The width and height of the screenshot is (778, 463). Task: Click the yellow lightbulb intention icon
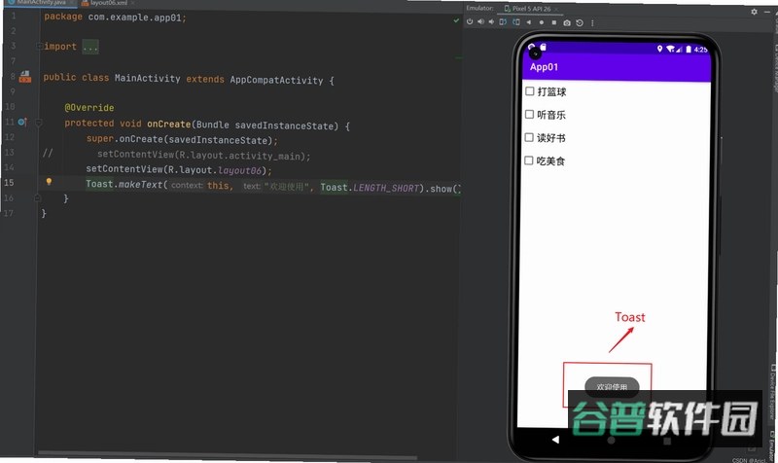point(49,182)
